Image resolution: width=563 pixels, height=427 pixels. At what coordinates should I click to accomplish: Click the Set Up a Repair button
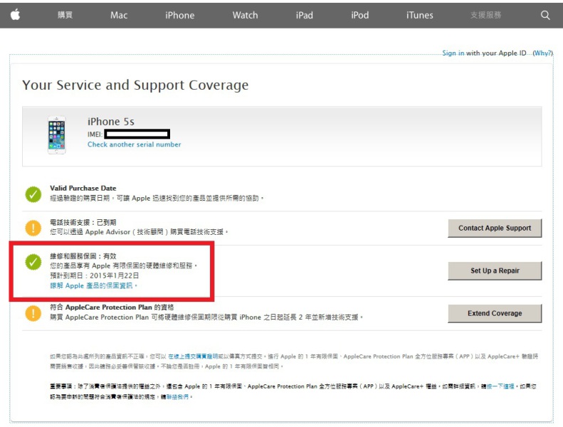tap(495, 270)
